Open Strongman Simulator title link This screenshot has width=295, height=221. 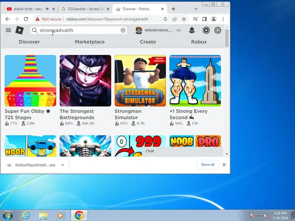coord(128,114)
